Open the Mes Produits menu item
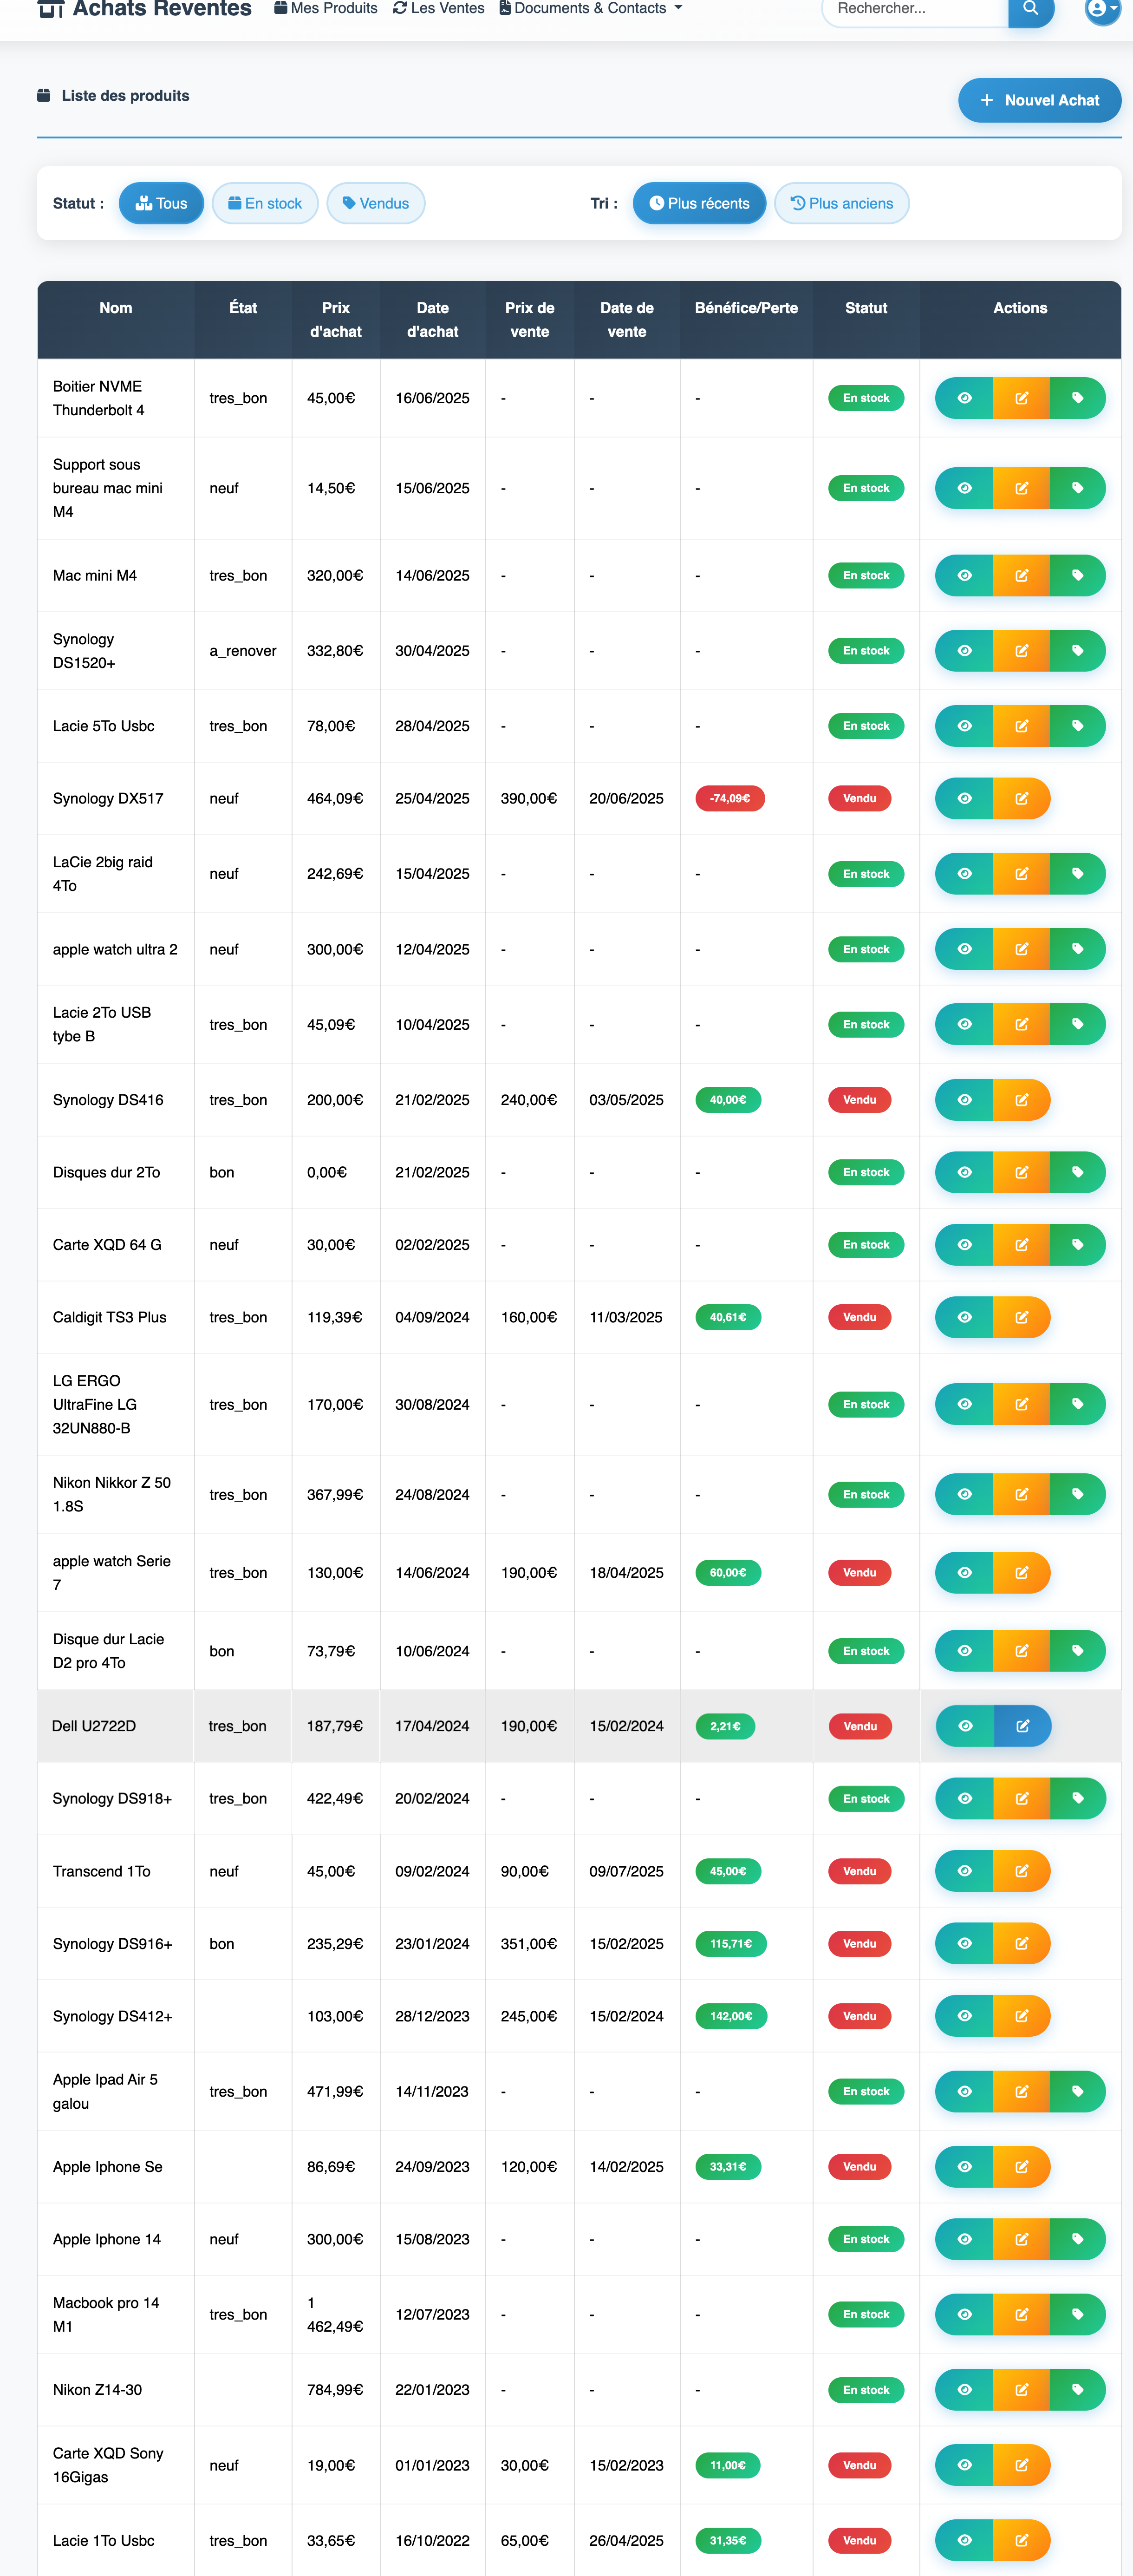 tap(326, 9)
